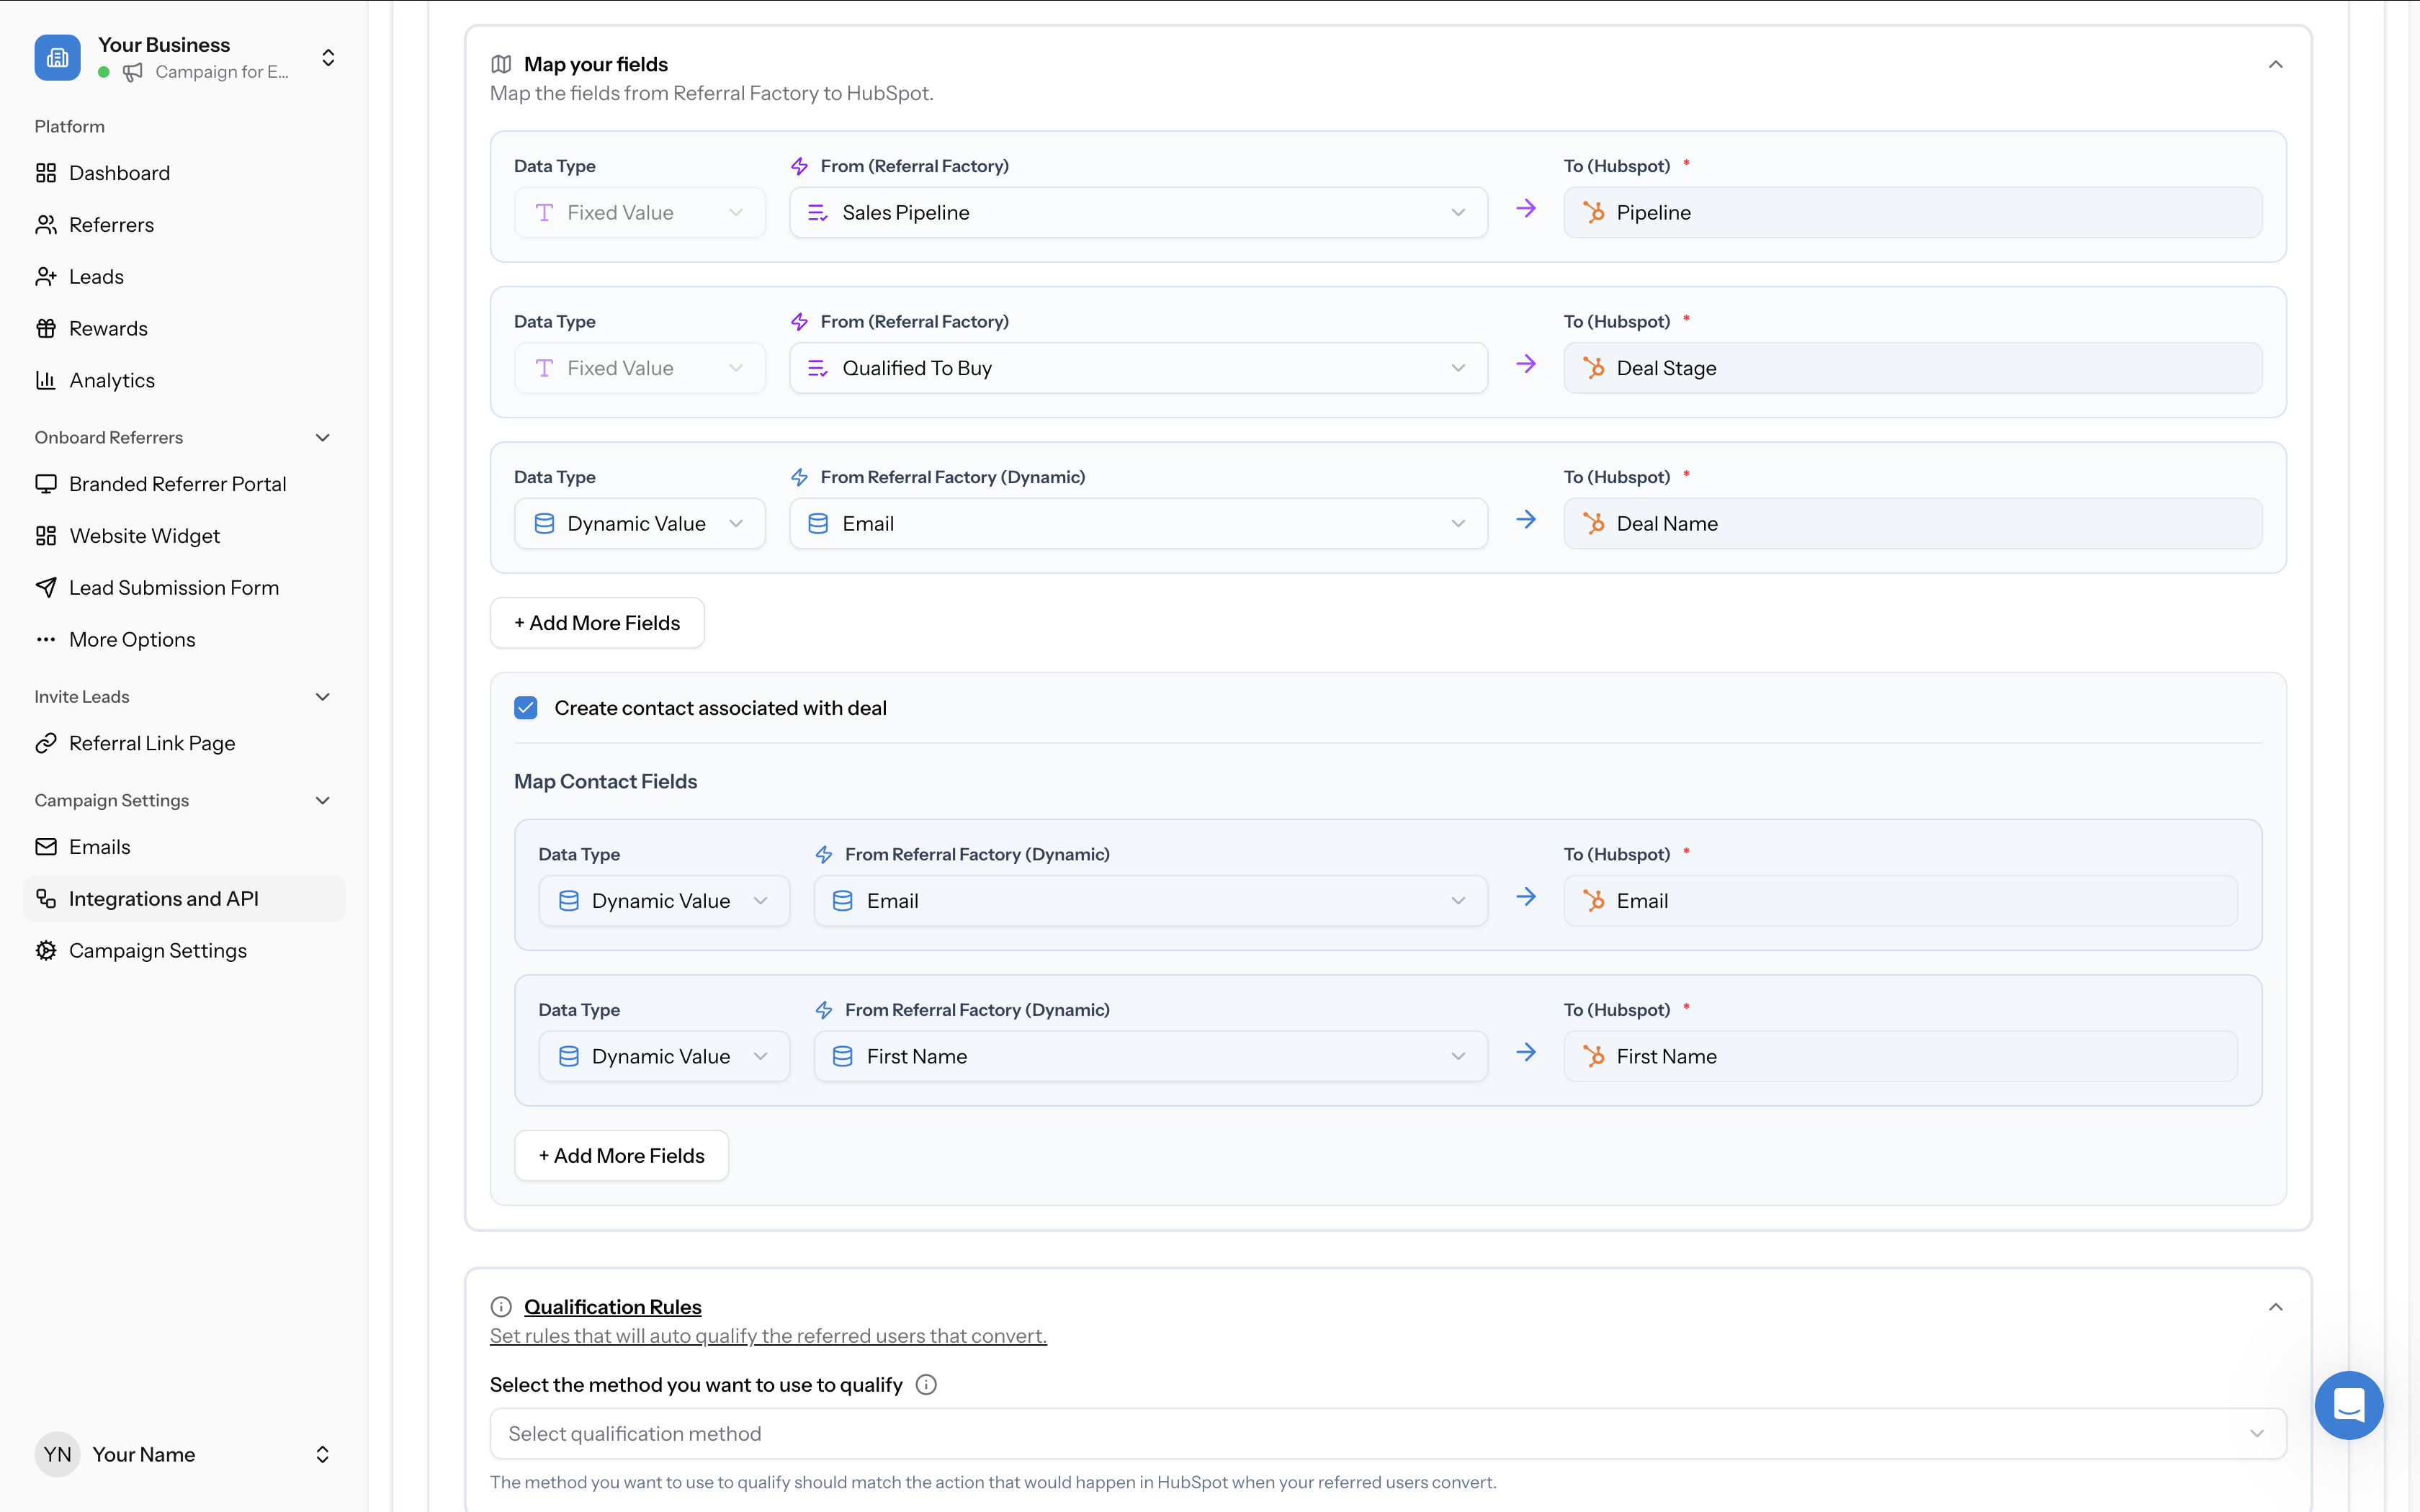Select the Analytics chart icon
Viewport: 2420px width, 1512px height.
pos(46,380)
